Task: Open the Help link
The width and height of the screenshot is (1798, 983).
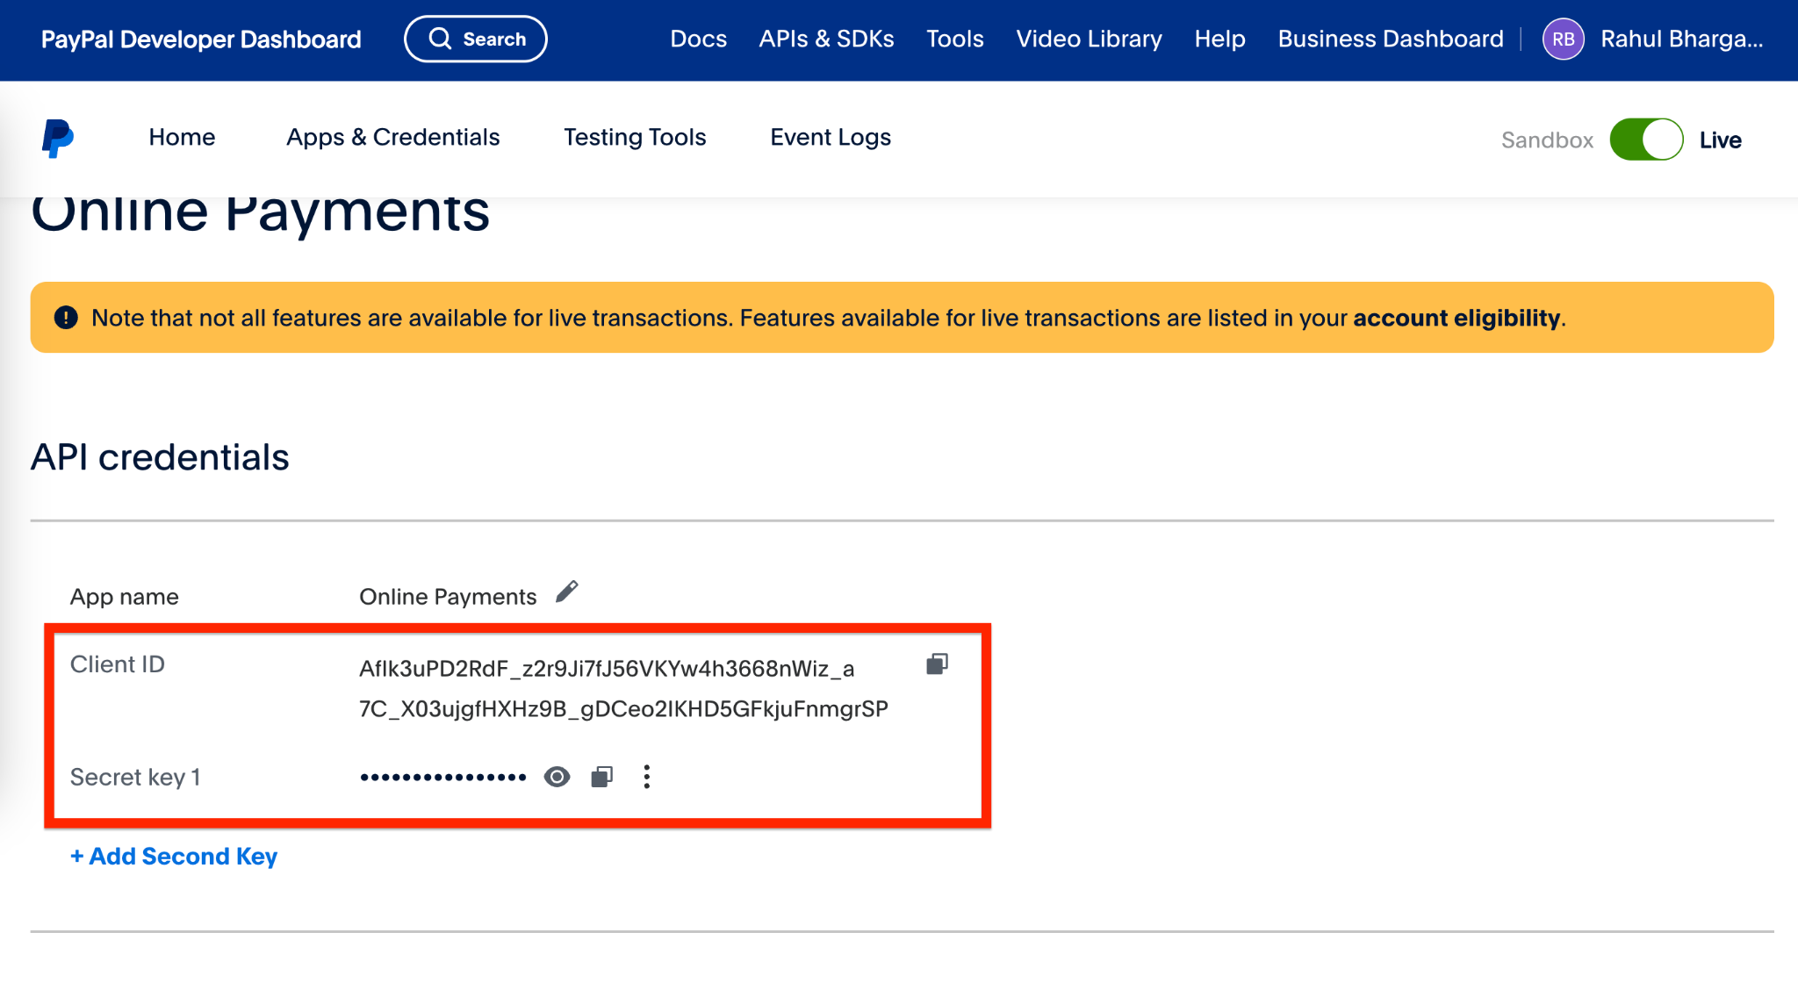Action: [x=1219, y=39]
